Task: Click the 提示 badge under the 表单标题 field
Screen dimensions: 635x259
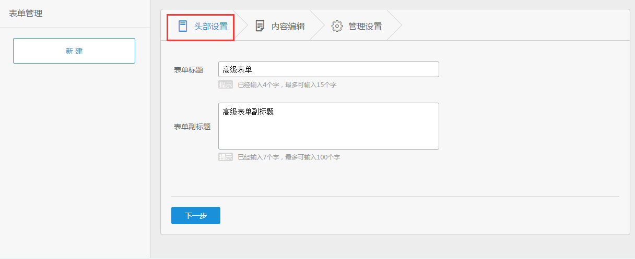Action: click(x=226, y=84)
